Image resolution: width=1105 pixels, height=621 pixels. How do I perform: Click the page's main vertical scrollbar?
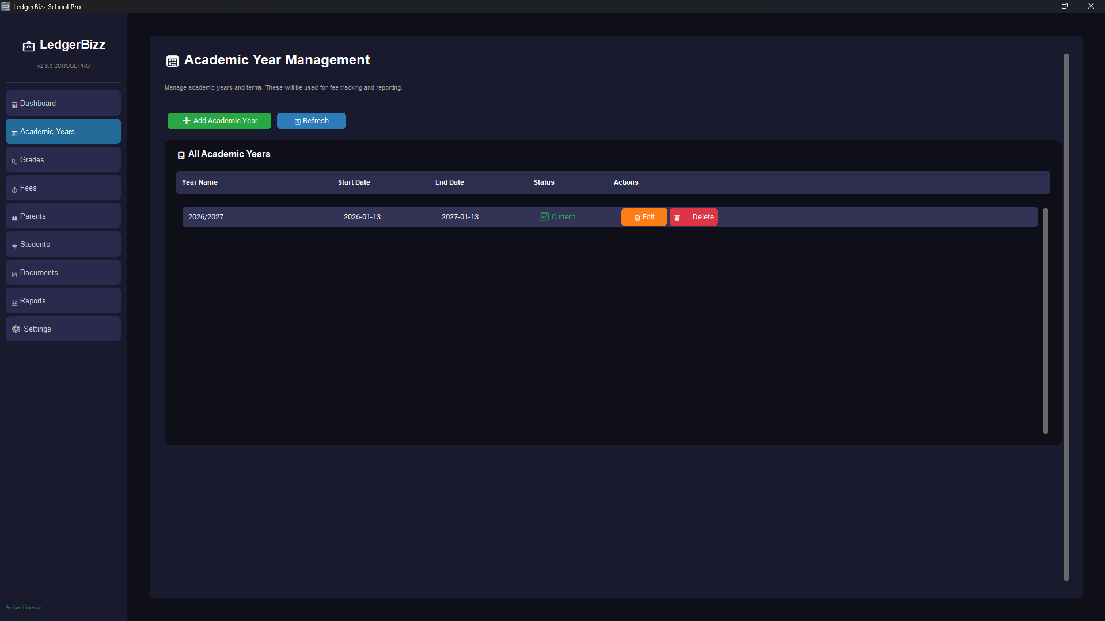tap(1066, 317)
